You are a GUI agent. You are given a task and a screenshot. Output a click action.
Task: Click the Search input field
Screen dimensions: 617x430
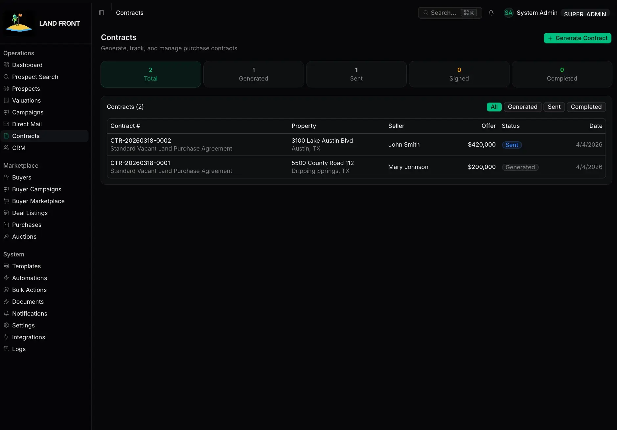tap(450, 13)
